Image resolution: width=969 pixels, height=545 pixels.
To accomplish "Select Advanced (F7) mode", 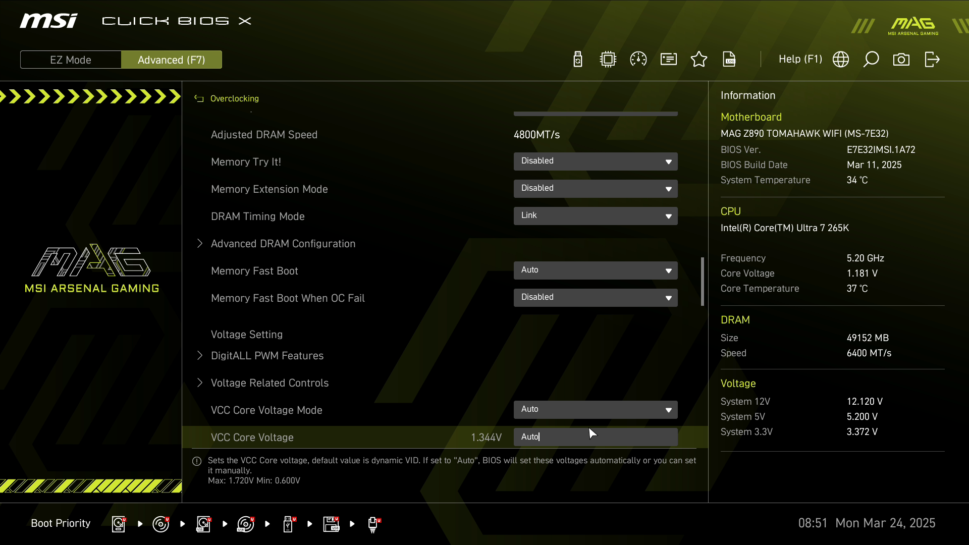I will pyautogui.click(x=172, y=60).
